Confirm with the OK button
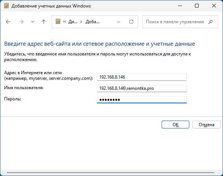 click(175, 124)
